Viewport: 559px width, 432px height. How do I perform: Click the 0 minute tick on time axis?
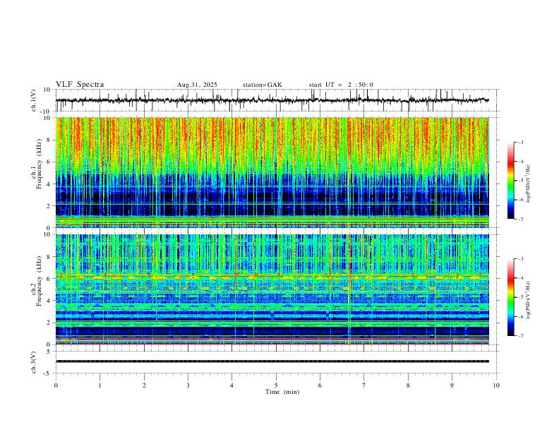click(56, 385)
